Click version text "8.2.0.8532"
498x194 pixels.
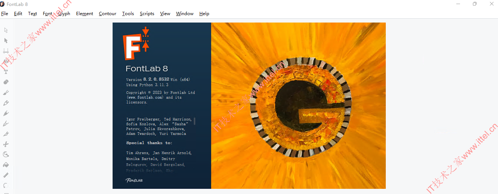(156, 79)
